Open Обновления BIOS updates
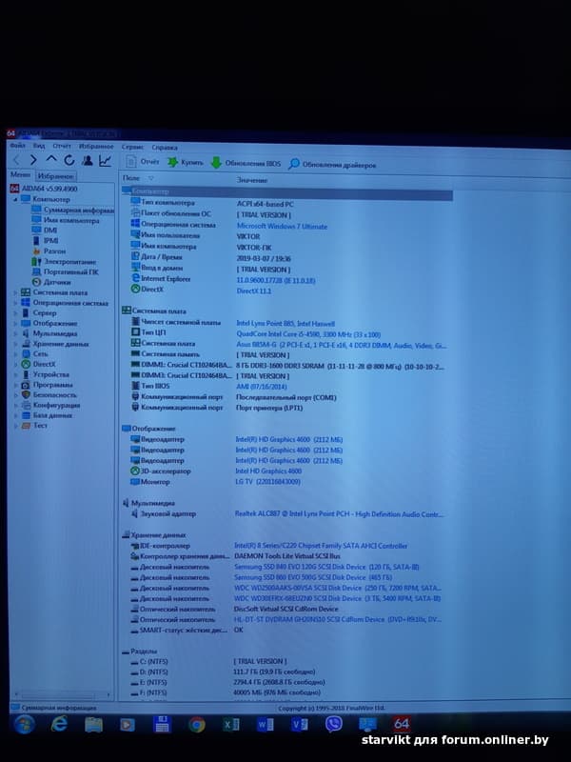Screen dimensions: 571x762 [246, 163]
